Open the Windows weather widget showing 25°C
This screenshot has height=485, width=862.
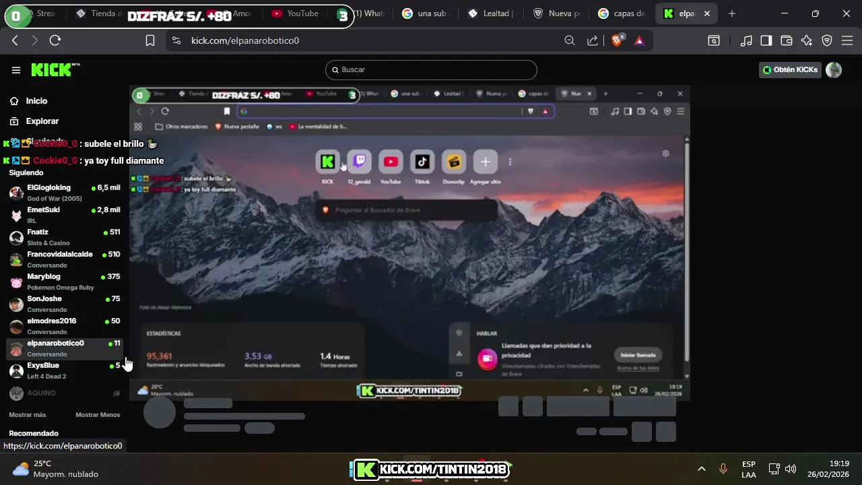point(55,469)
